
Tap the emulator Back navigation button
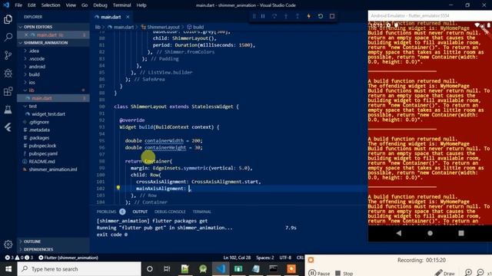[x=399, y=233]
